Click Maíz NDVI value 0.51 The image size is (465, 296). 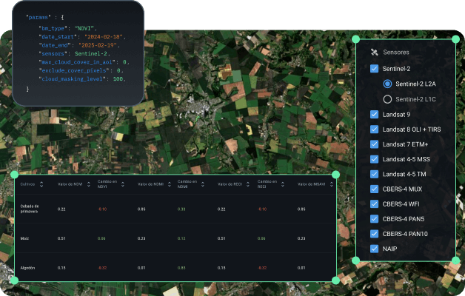(61, 238)
